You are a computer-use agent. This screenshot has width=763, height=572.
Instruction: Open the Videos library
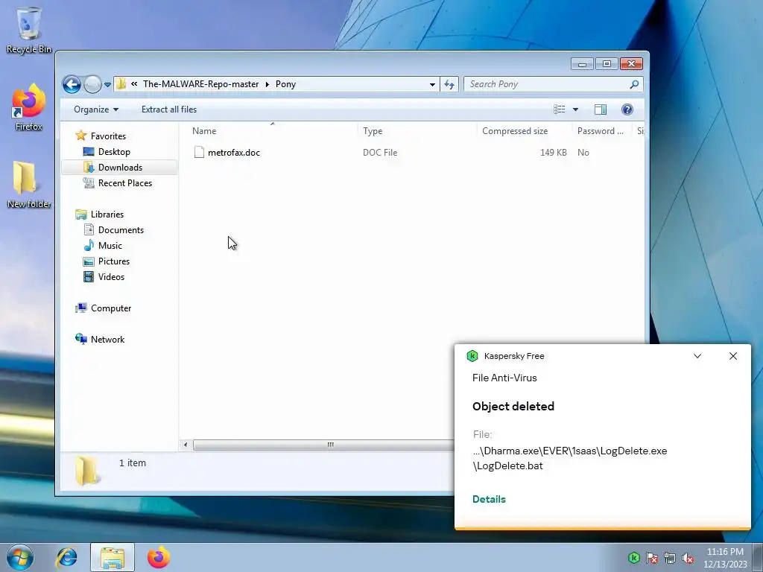111,277
